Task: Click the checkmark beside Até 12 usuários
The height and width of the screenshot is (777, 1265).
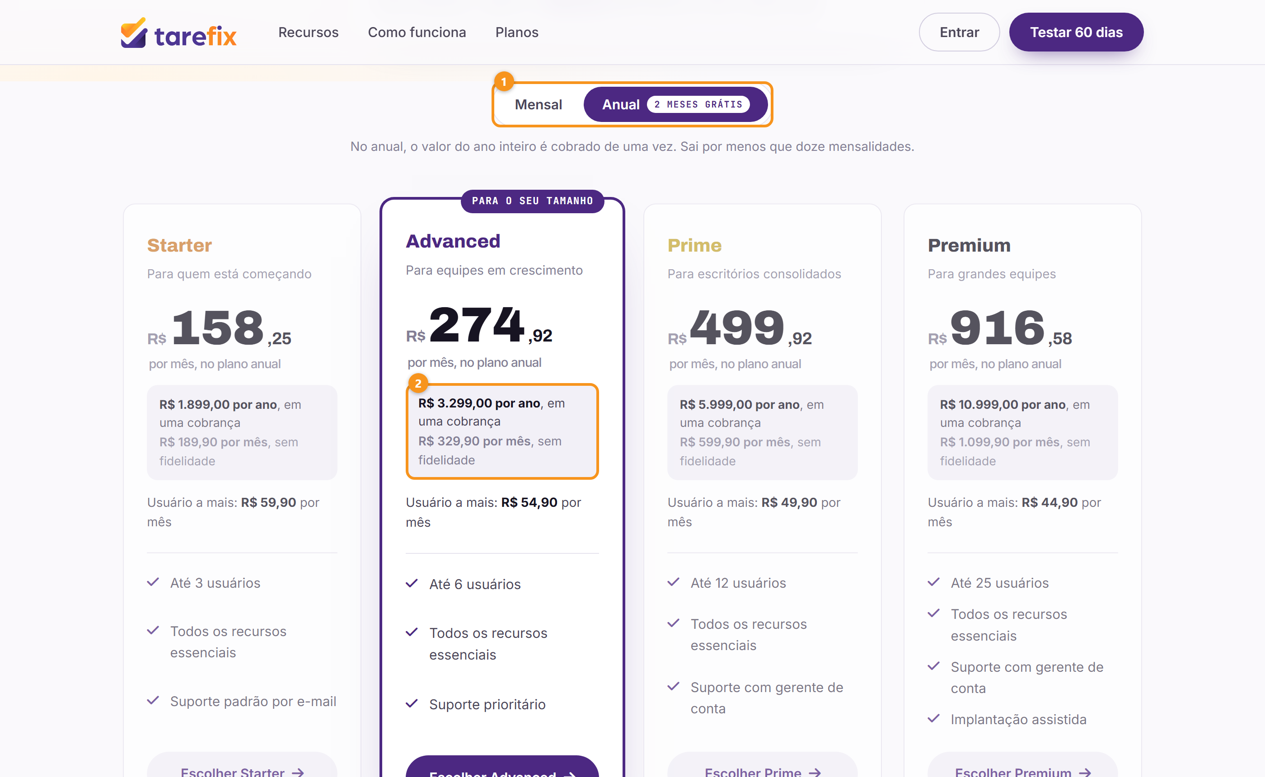Action: pyautogui.click(x=674, y=582)
